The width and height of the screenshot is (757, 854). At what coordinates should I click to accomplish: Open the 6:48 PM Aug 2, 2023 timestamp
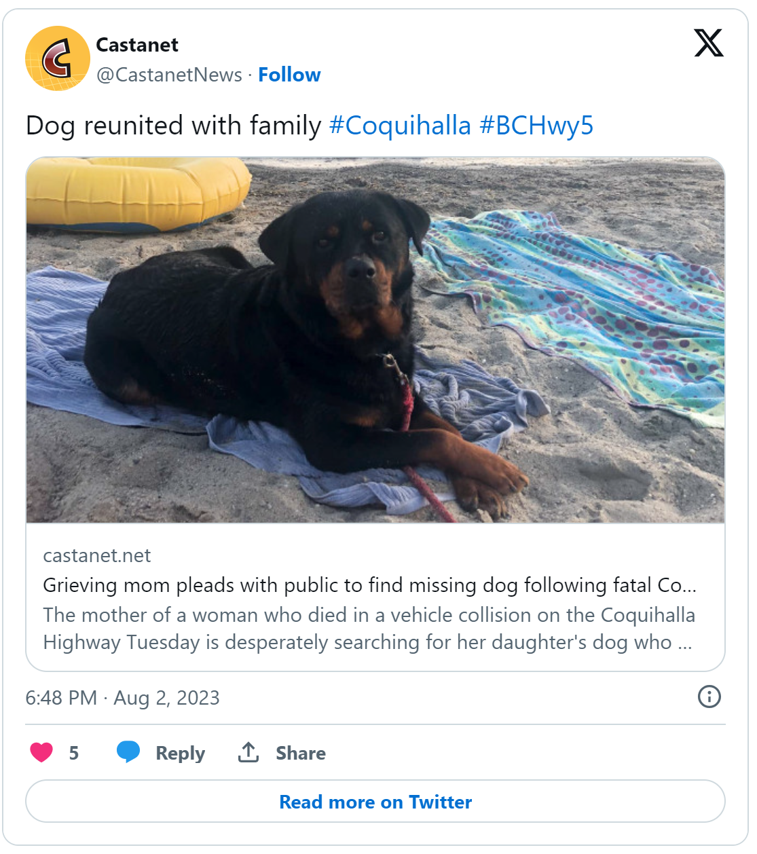122,698
